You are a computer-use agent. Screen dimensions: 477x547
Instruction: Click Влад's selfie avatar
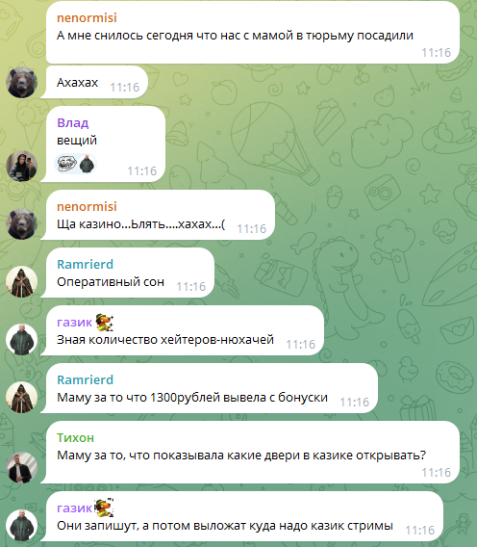coord(21,166)
